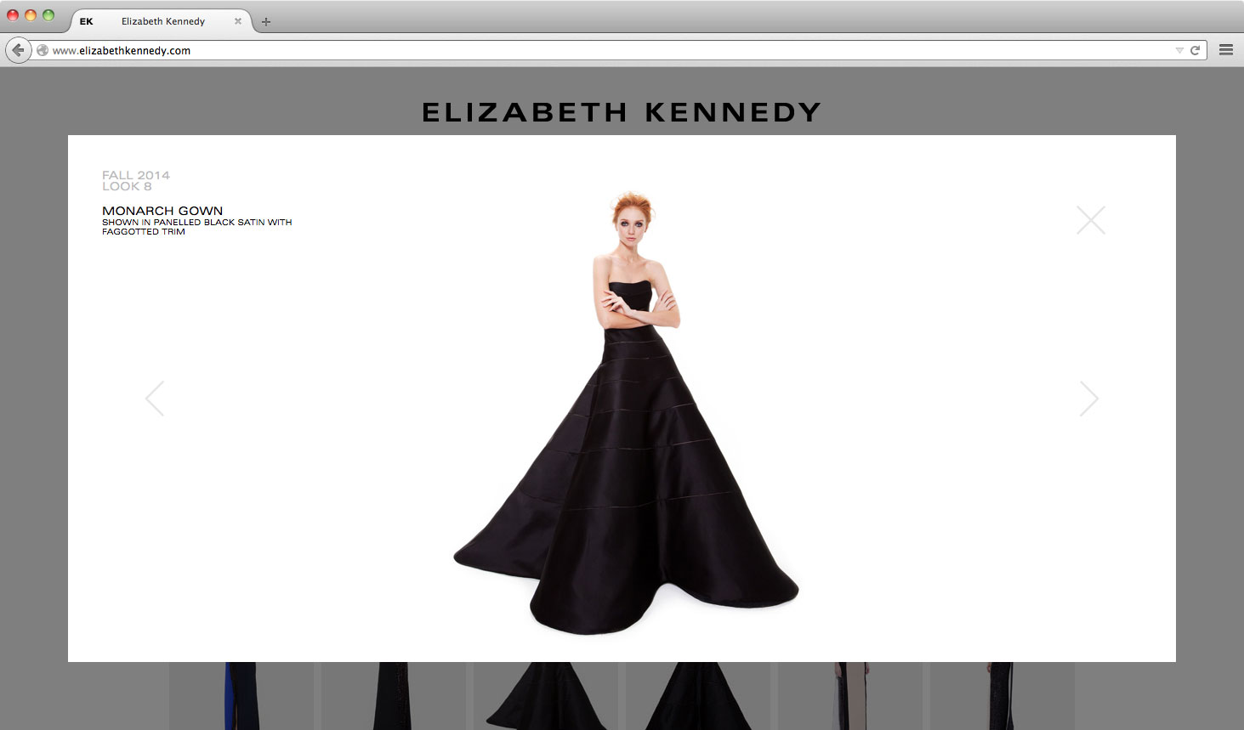1244x730 pixels.
Task: Close the Elizabeth Kennedy browser tab
Action: [x=238, y=21]
